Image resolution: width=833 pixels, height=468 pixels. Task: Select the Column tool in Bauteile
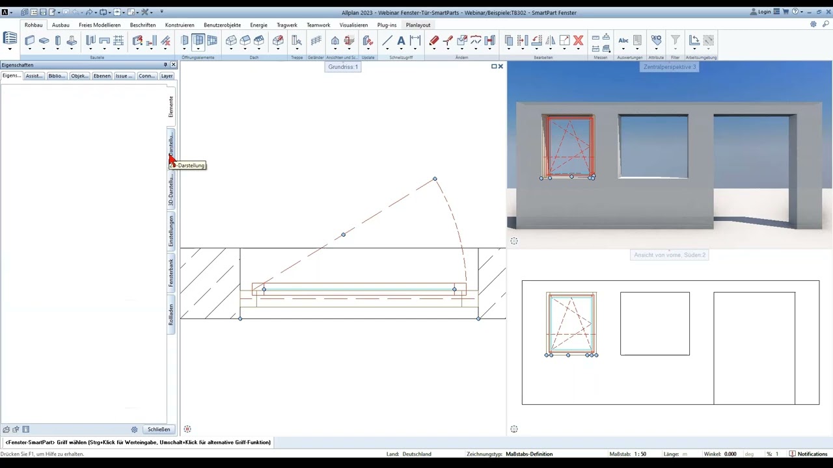click(x=57, y=40)
